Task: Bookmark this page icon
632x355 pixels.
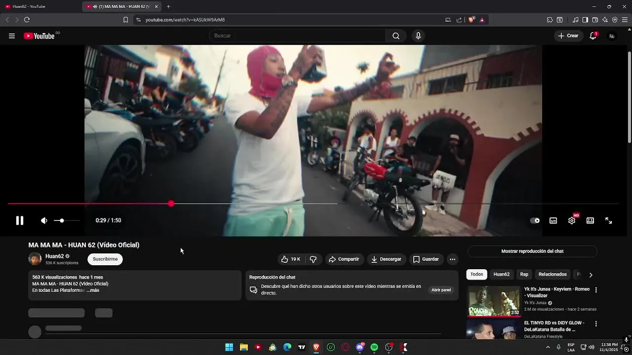Action: point(125,20)
